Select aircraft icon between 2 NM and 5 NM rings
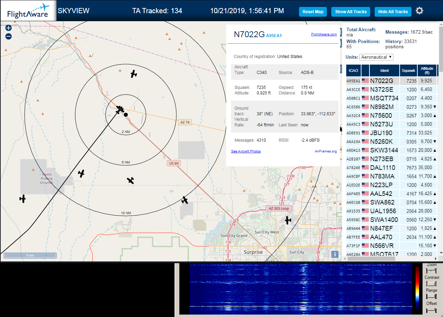 pyautogui.click(x=134, y=74)
